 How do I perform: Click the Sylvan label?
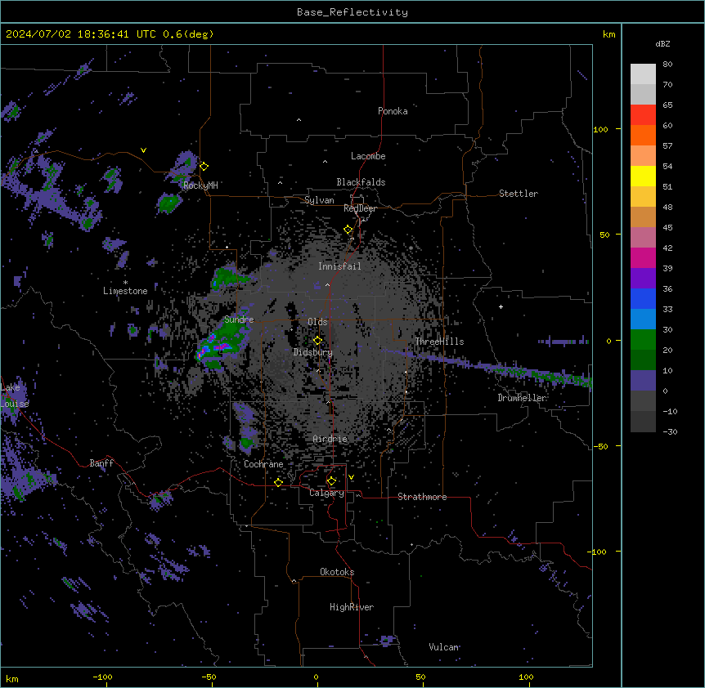319,200
